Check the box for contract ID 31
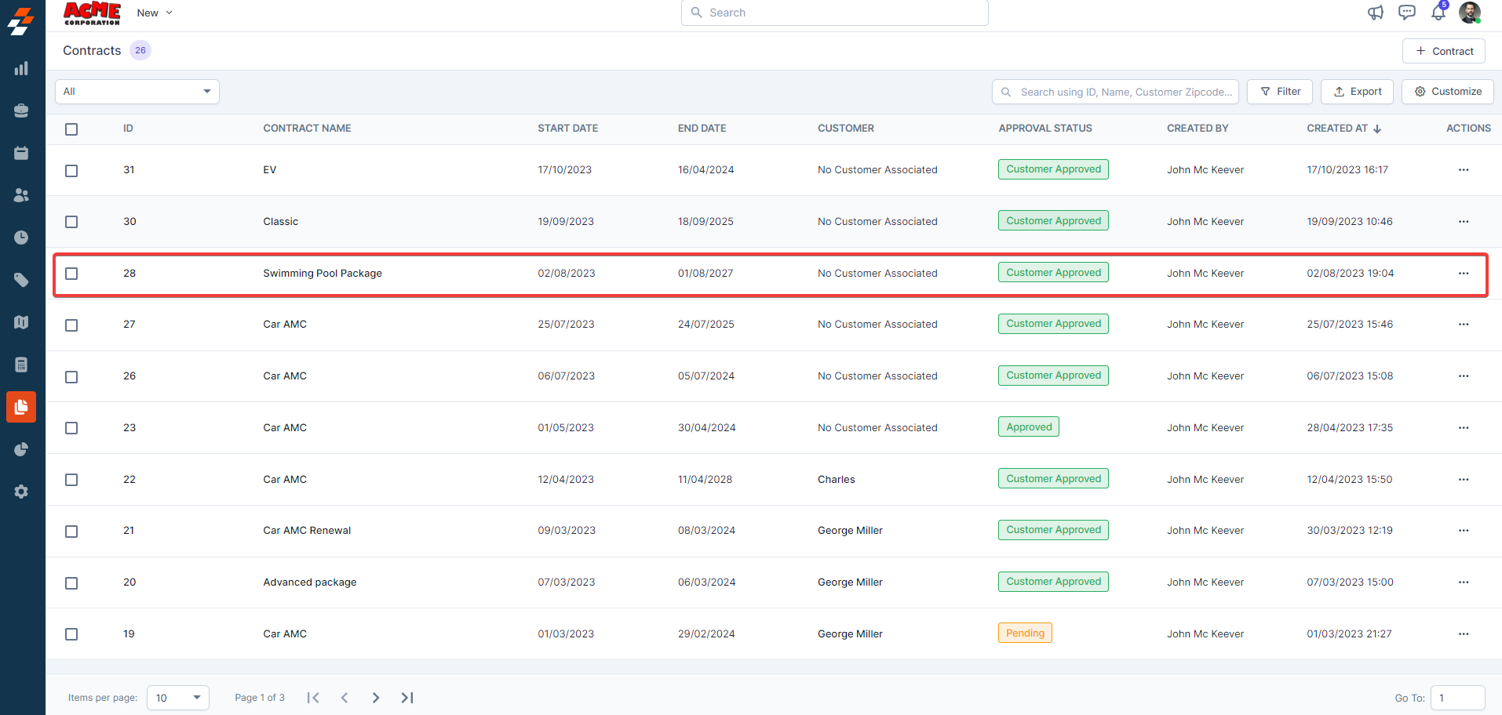1502x715 pixels. tap(71, 171)
